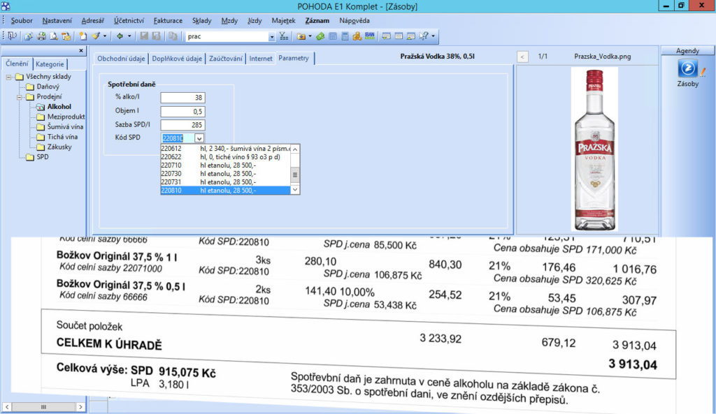Open the Soubor menu
The height and width of the screenshot is (414, 716).
22,20
